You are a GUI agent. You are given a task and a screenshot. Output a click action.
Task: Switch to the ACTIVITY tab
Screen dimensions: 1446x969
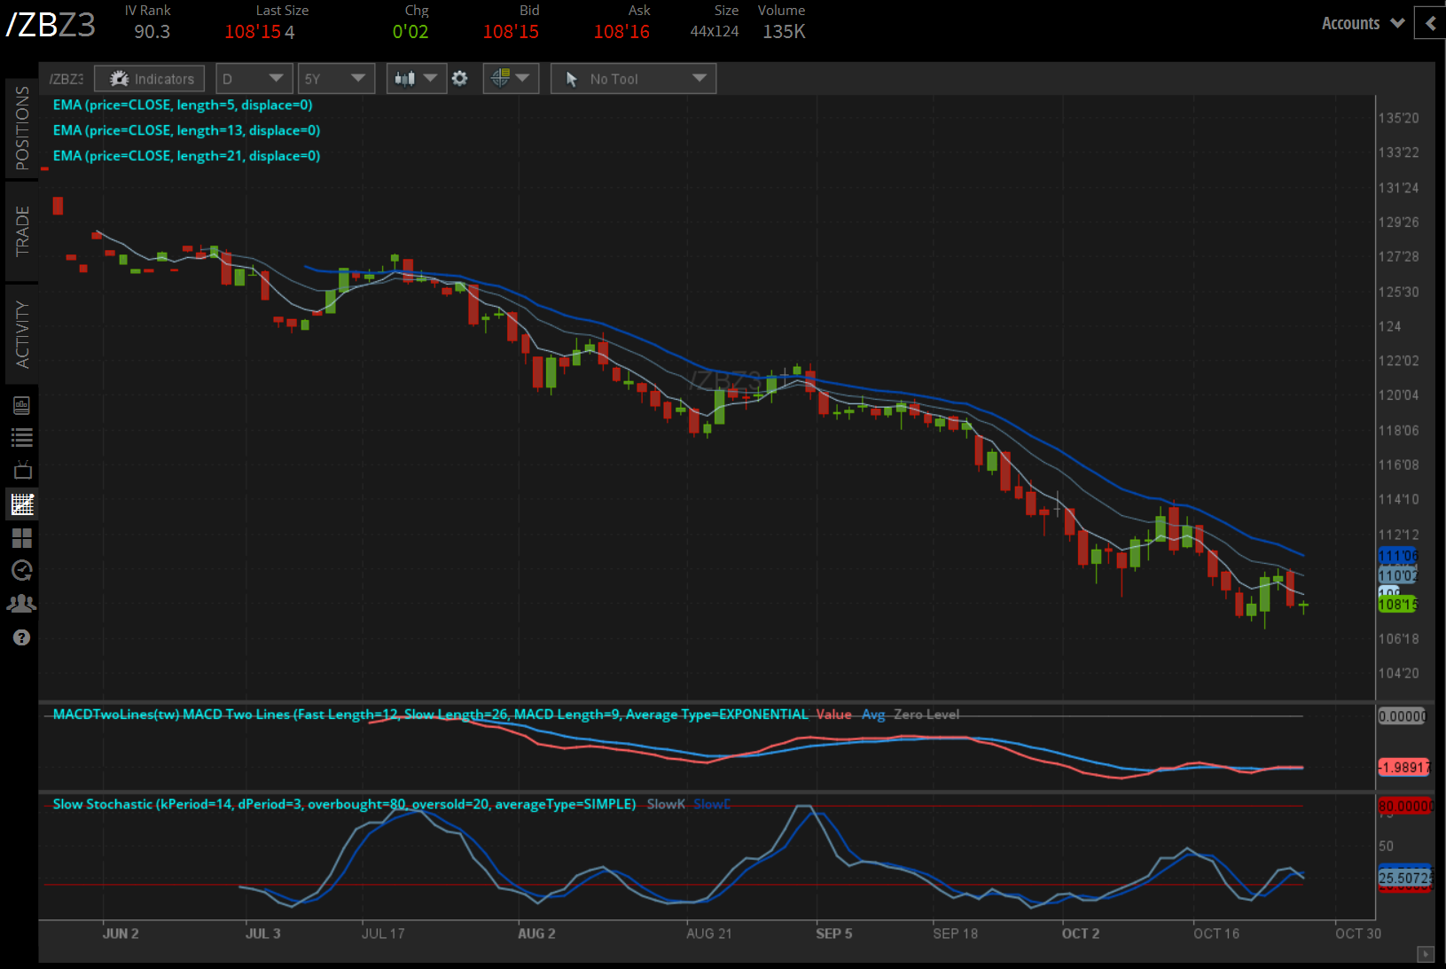pyautogui.click(x=22, y=333)
